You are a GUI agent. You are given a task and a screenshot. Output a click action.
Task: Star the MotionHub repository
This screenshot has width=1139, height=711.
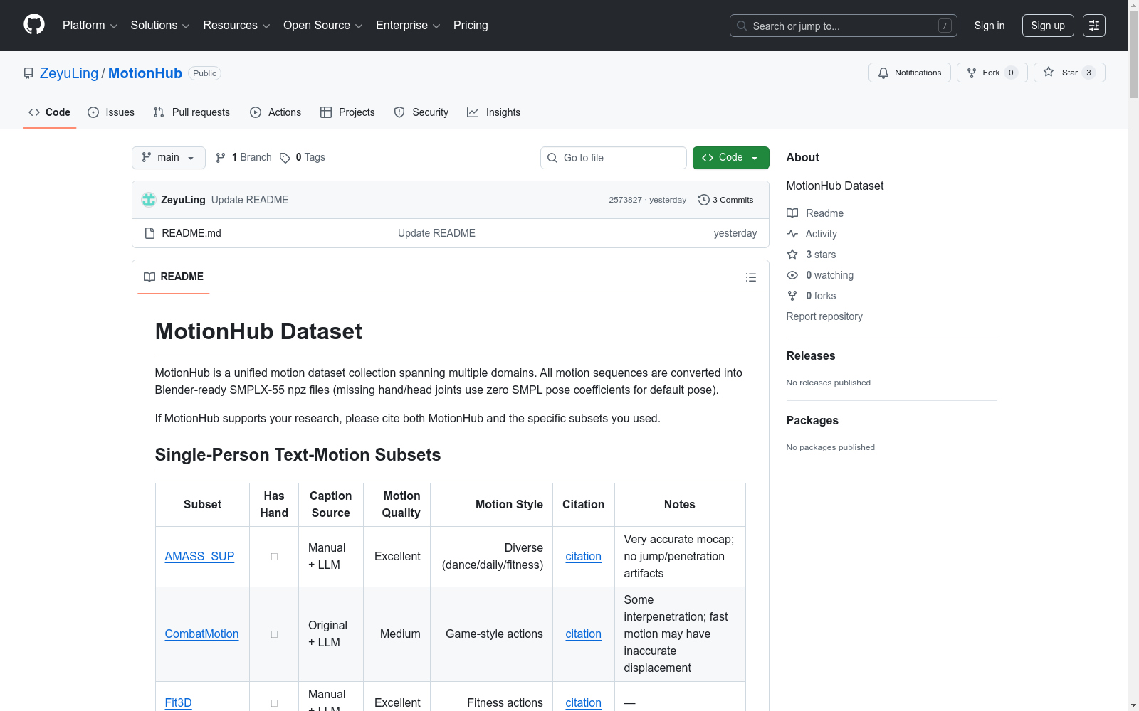[1069, 73]
